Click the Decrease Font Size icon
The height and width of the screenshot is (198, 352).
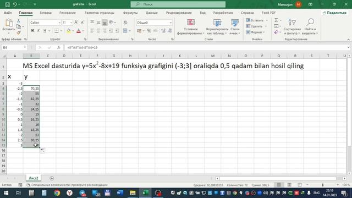pos(82,23)
